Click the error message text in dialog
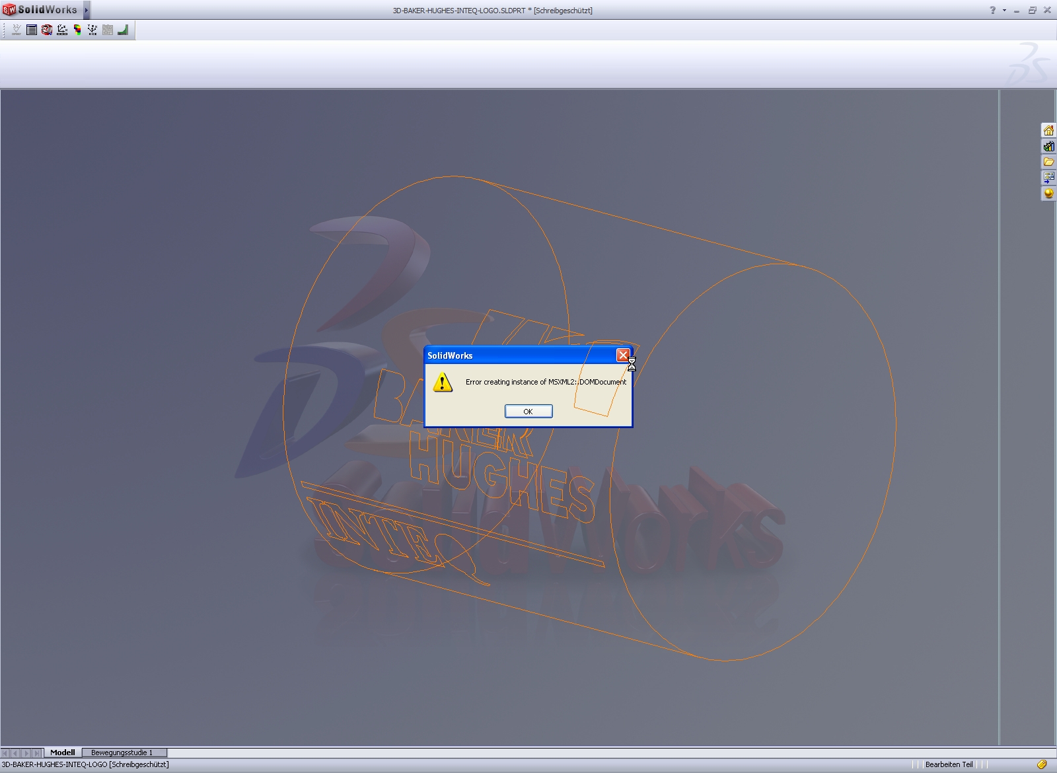This screenshot has width=1057, height=773. [546, 382]
